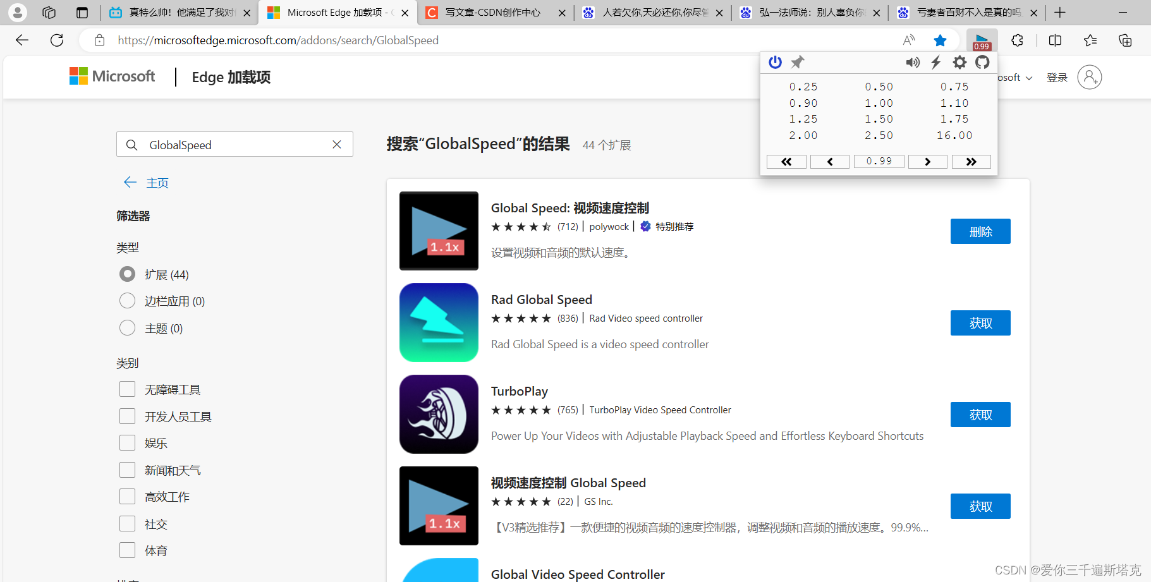Select the 边栏应用 radio button
The width and height of the screenshot is (1151, 582).
127,300
